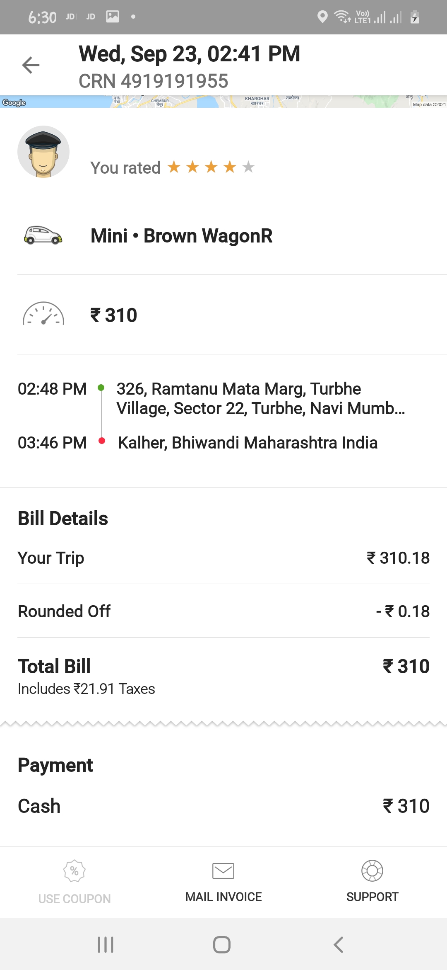447x970 pixels.
Task: Tap the Mail Invoice envelope icon
Action: pyautogui.click(x=223, y=871)
